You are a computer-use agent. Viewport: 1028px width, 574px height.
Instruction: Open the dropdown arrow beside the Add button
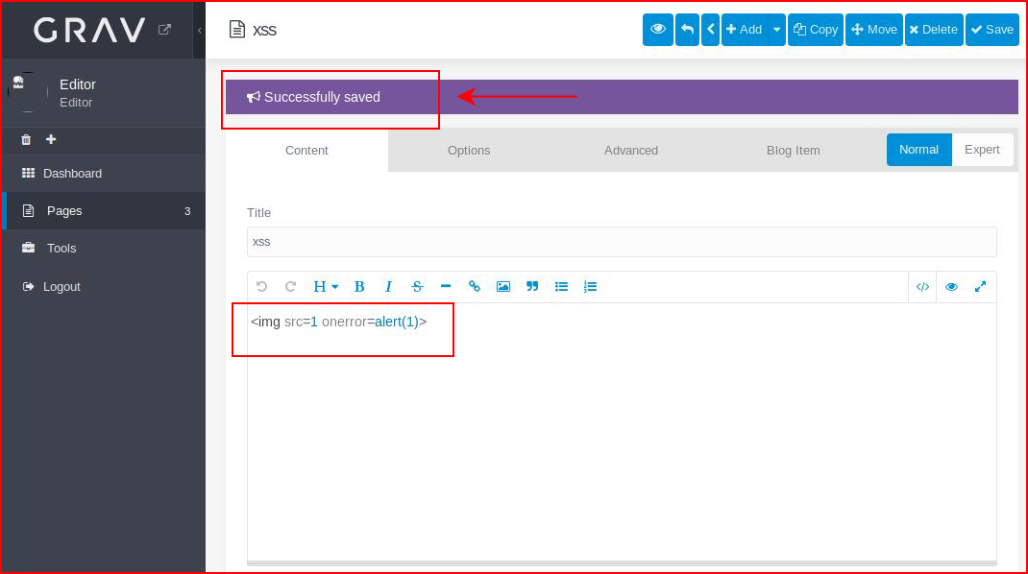(x=776, y=30)
